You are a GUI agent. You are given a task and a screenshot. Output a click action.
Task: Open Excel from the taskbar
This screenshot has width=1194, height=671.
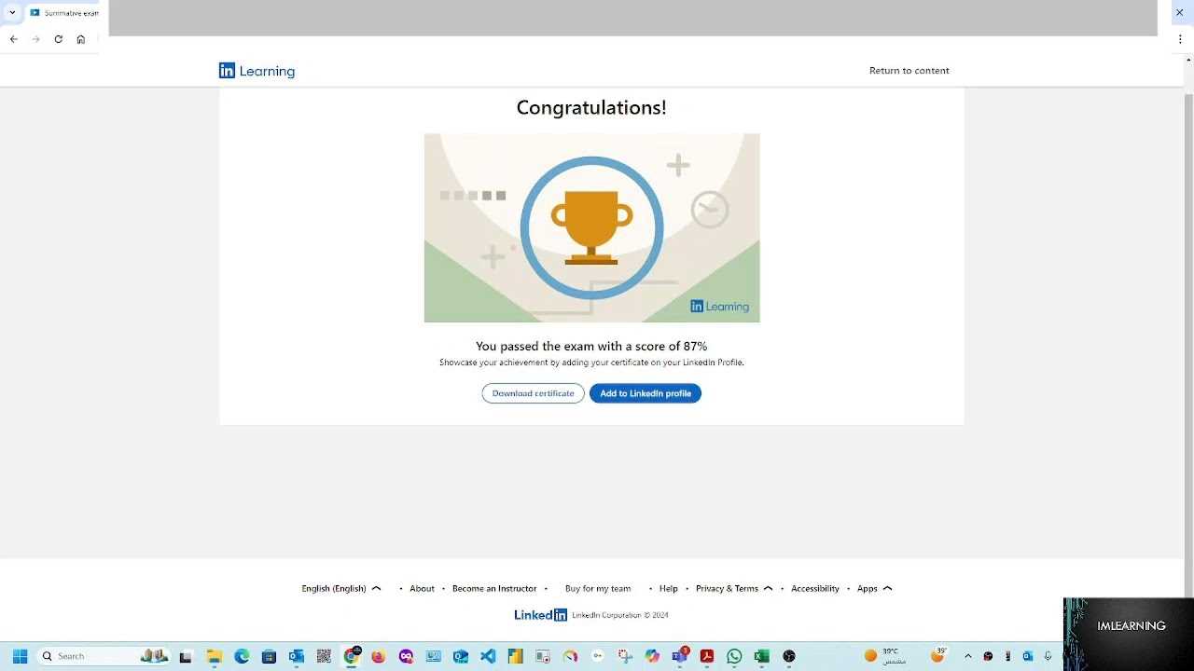click(761, 656)
